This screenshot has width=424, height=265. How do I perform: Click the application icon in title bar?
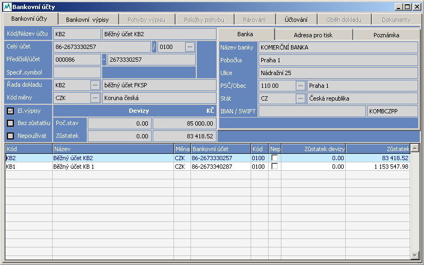pos(6,6)
